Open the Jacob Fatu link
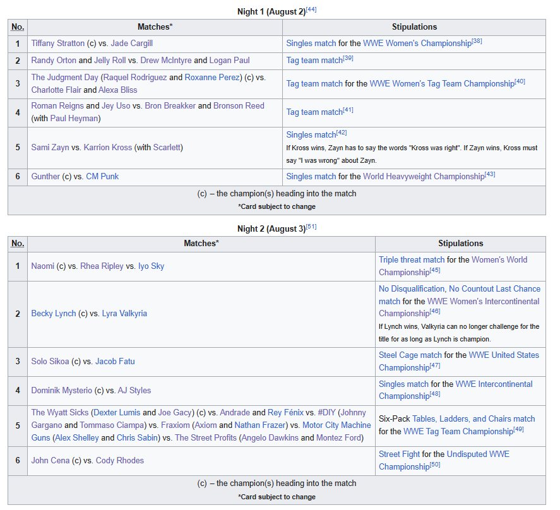 115,362
